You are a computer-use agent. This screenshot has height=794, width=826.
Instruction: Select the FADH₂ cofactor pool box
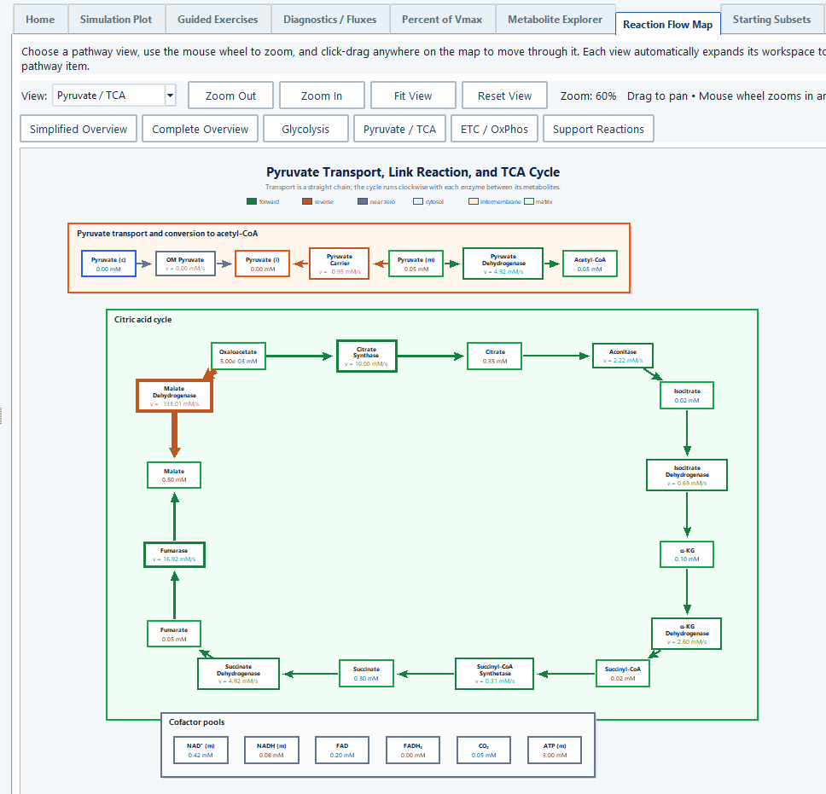[413, 750]
